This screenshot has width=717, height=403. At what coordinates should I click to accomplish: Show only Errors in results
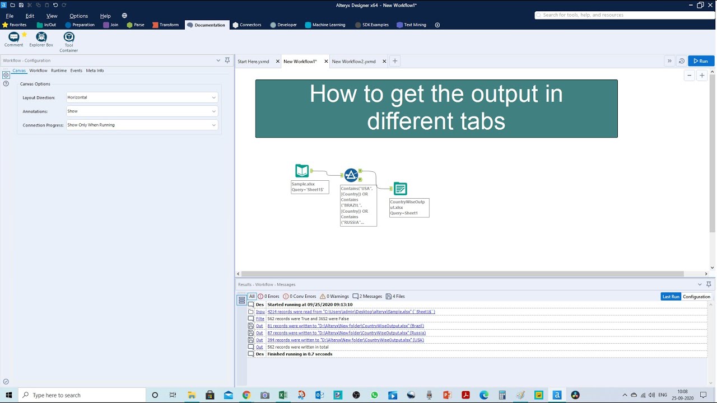click(268, 297)
